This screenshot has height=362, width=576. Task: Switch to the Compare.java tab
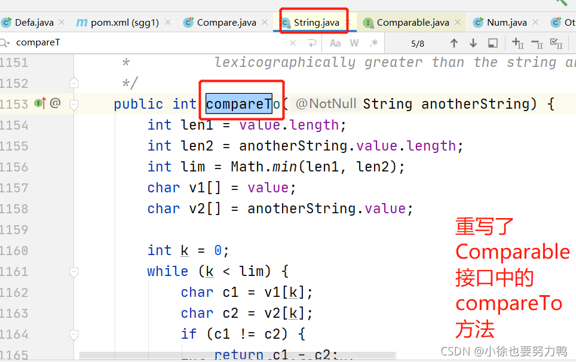tap(226, 23)
